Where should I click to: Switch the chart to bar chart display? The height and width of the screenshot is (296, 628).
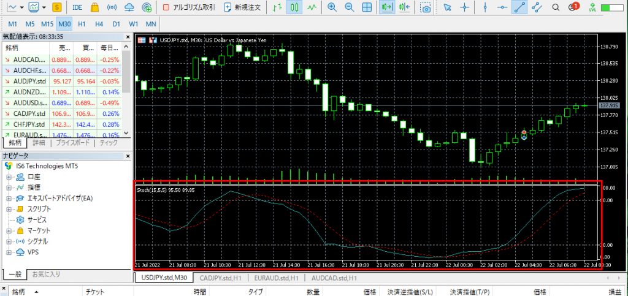(277, 7)
